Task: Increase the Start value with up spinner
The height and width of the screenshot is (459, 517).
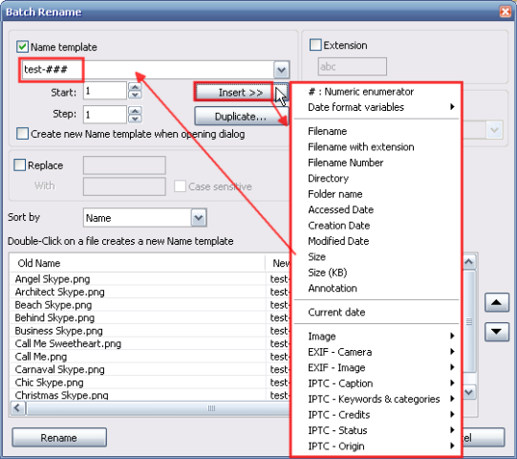Action: click(135, 87)
